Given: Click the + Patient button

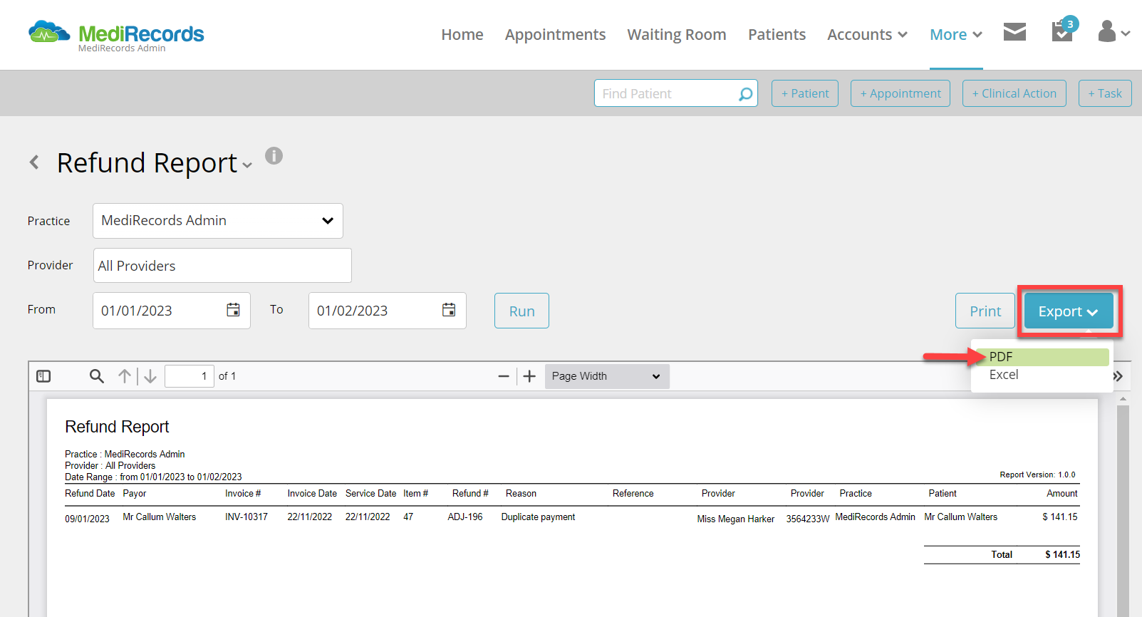Looking at the screenshot, I should point(805,93).
